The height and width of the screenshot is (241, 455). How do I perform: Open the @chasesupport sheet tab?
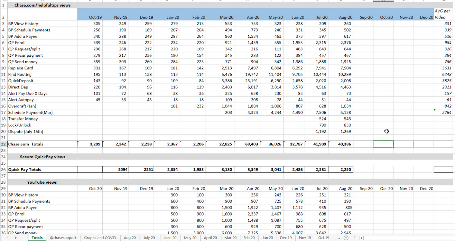(63, 238)
